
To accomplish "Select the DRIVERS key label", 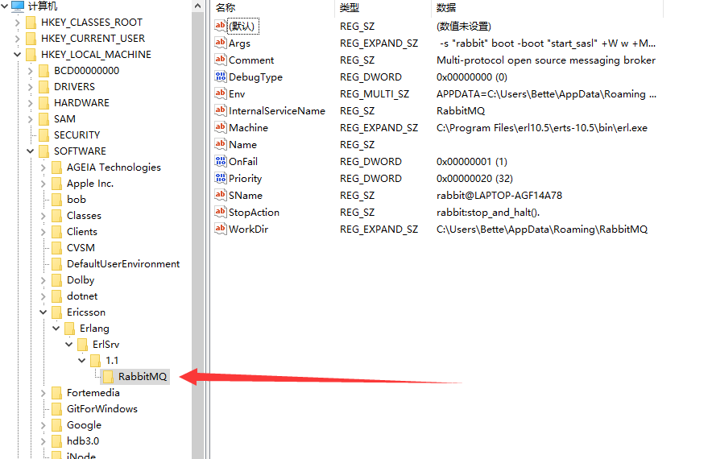I will click(74, 87).
